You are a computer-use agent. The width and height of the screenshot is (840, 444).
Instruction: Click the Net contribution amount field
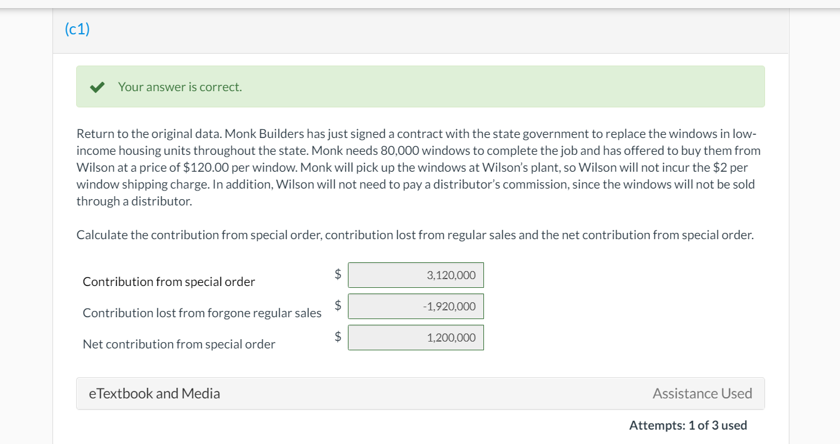[416, 338]
